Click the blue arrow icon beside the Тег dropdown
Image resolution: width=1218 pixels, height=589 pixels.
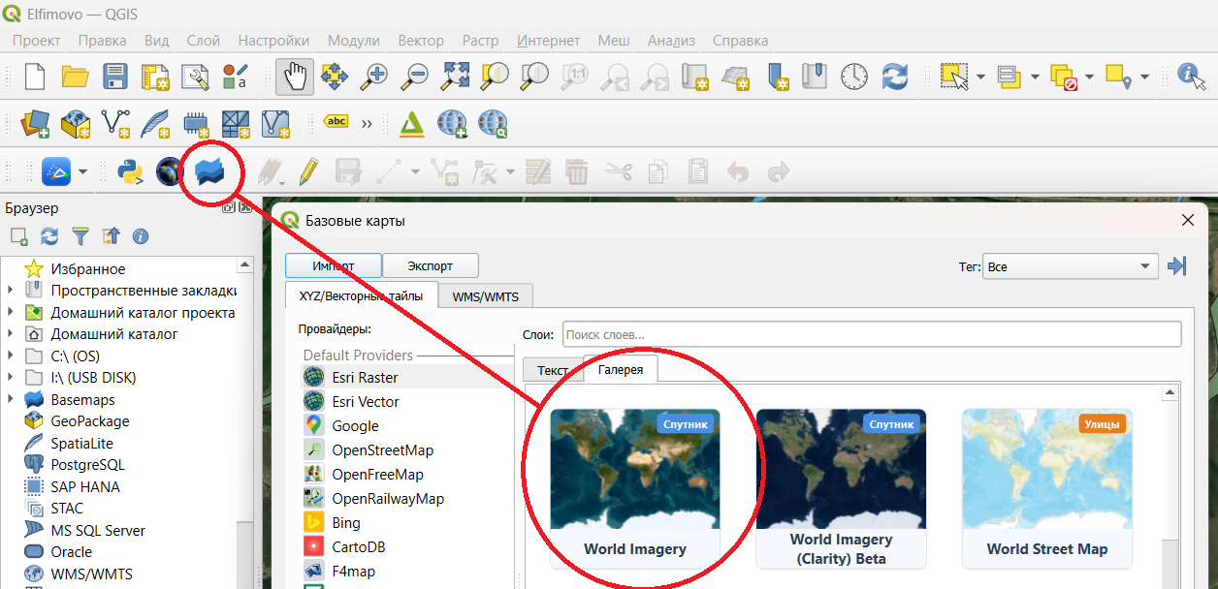tap(1177, 265)
